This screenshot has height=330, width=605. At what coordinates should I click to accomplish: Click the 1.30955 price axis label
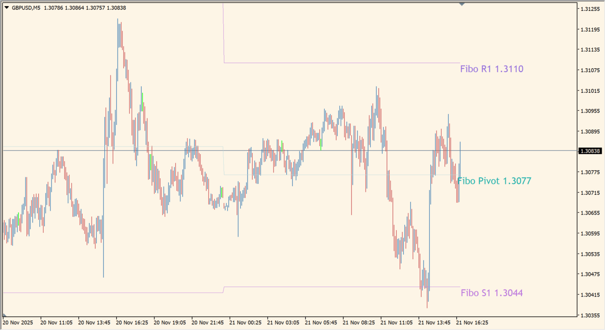tap(590, 111)
